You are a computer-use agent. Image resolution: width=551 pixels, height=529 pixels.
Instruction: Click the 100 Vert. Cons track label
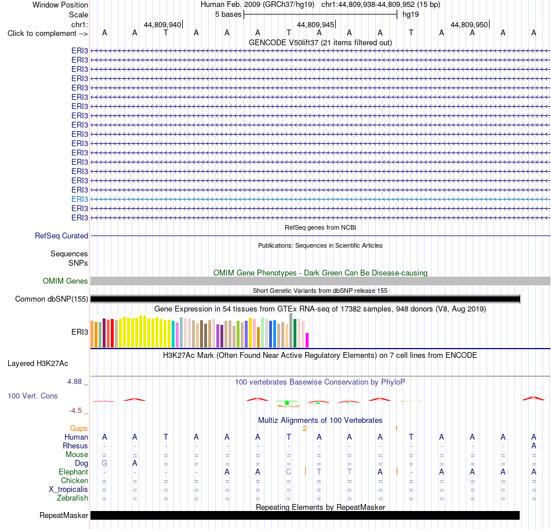(x=32, y=396)
